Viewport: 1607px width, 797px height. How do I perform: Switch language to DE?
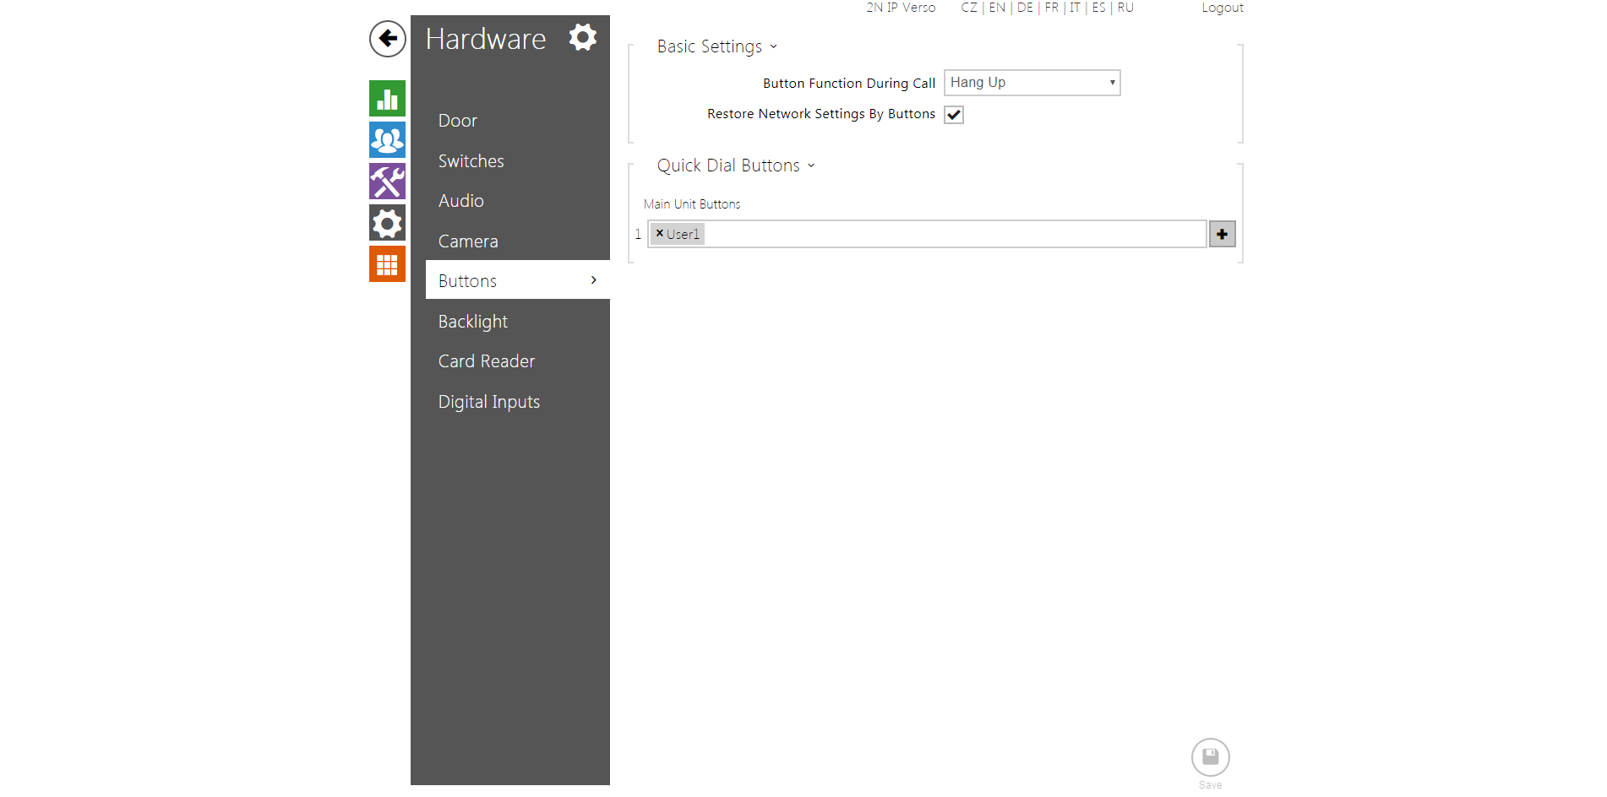point(1025,8)
